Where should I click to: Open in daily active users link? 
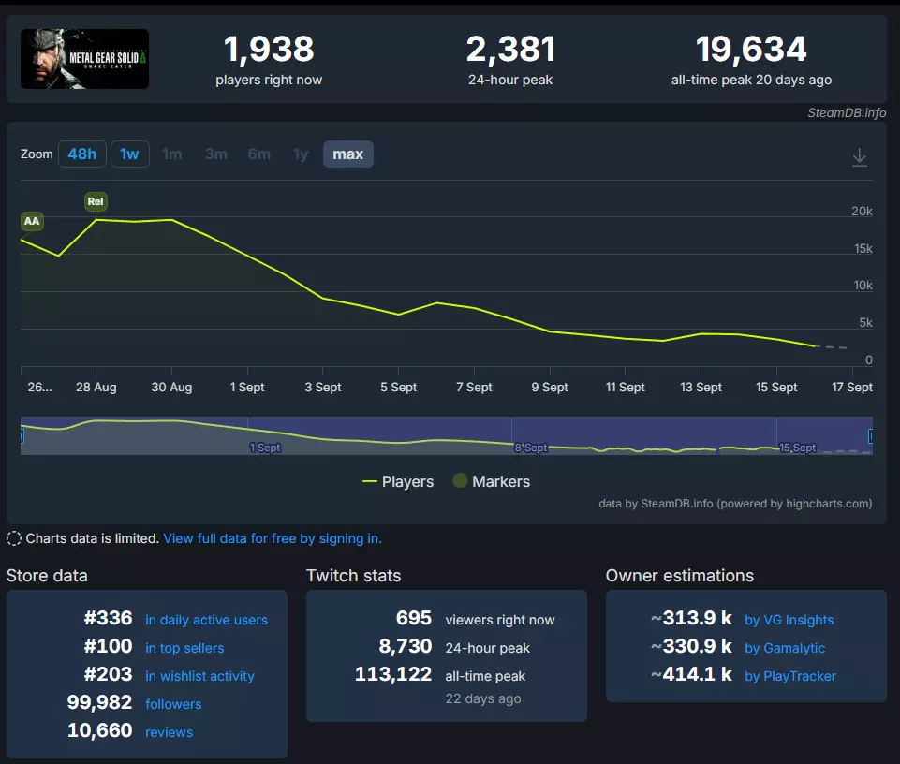[x=207, y=620]
